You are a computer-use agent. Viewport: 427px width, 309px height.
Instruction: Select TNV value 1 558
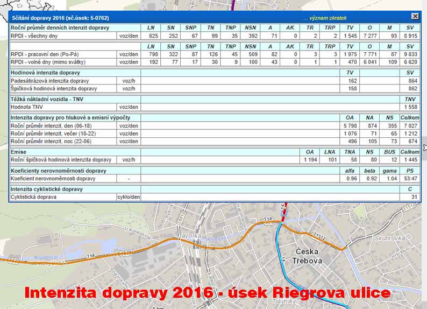(x=410, y=107)
